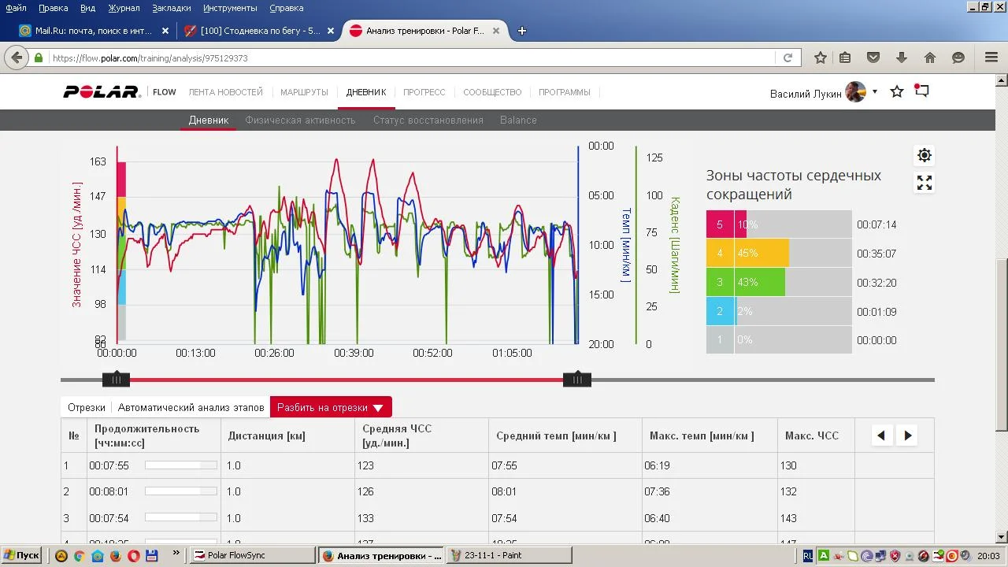The width and height of the screenshot is (1008, 567).
Task: Reload the page in address bar
Action: pos(787,57)
